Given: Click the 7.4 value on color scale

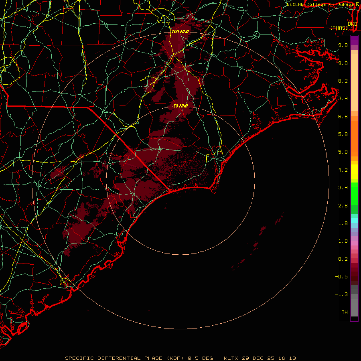Looking at the screenshot, I should (343, 99).
